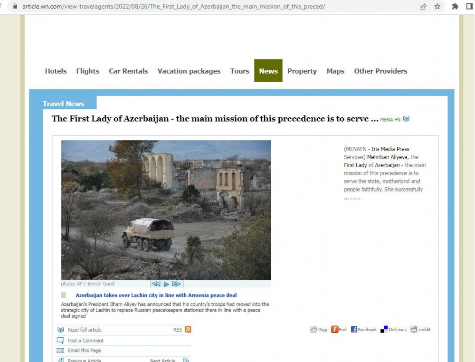This screenshot has width=475, height=362.
Task: Share the article on Furl
Action: pos(339,330)
